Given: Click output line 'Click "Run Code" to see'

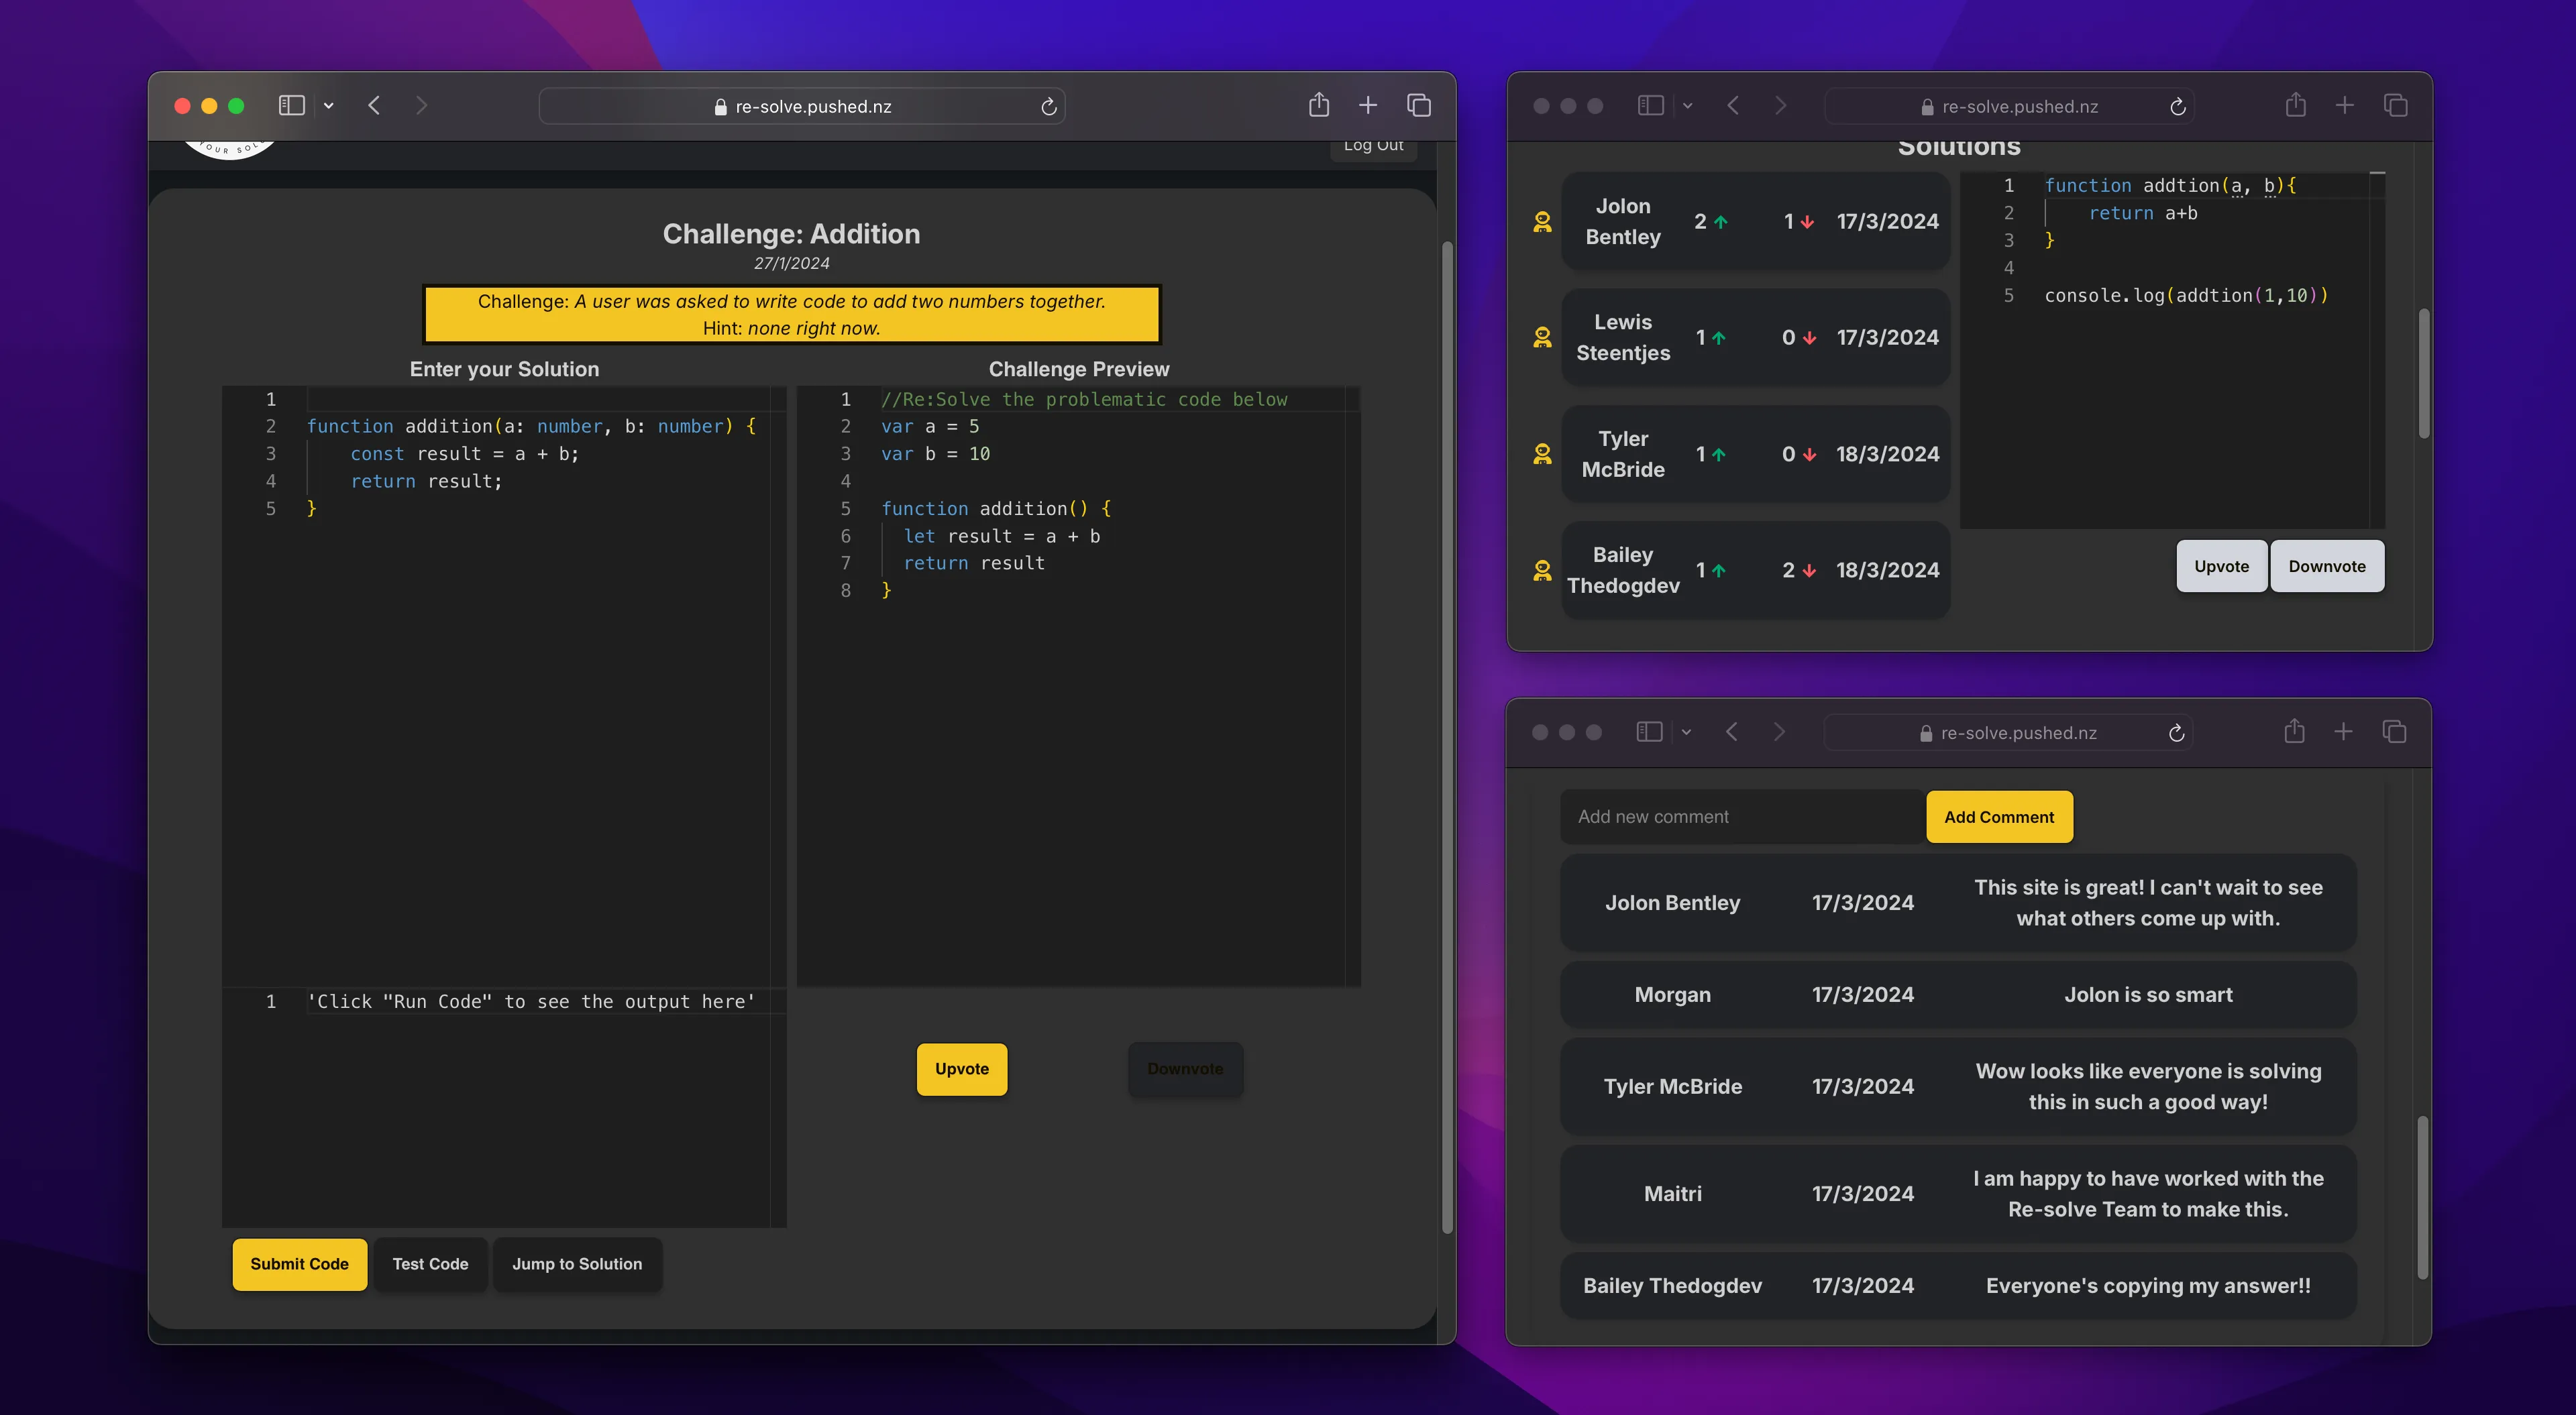Looking at the screenshot, I should pyautogui.click(x=531, y=1002).
